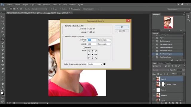This screenshot has width=191, height=107.
Task: Switch to the Trazados tab
Action: pyautogui.click(x=168, y=63)
